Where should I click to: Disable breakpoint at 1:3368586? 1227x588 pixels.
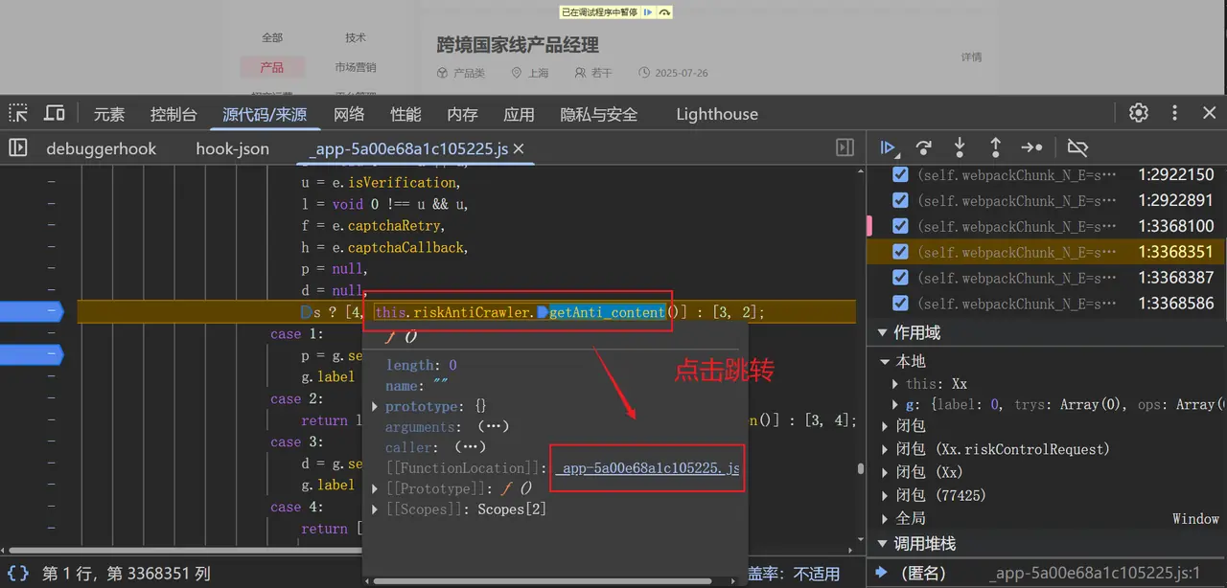pyautogui.click(x=900, y=304)
